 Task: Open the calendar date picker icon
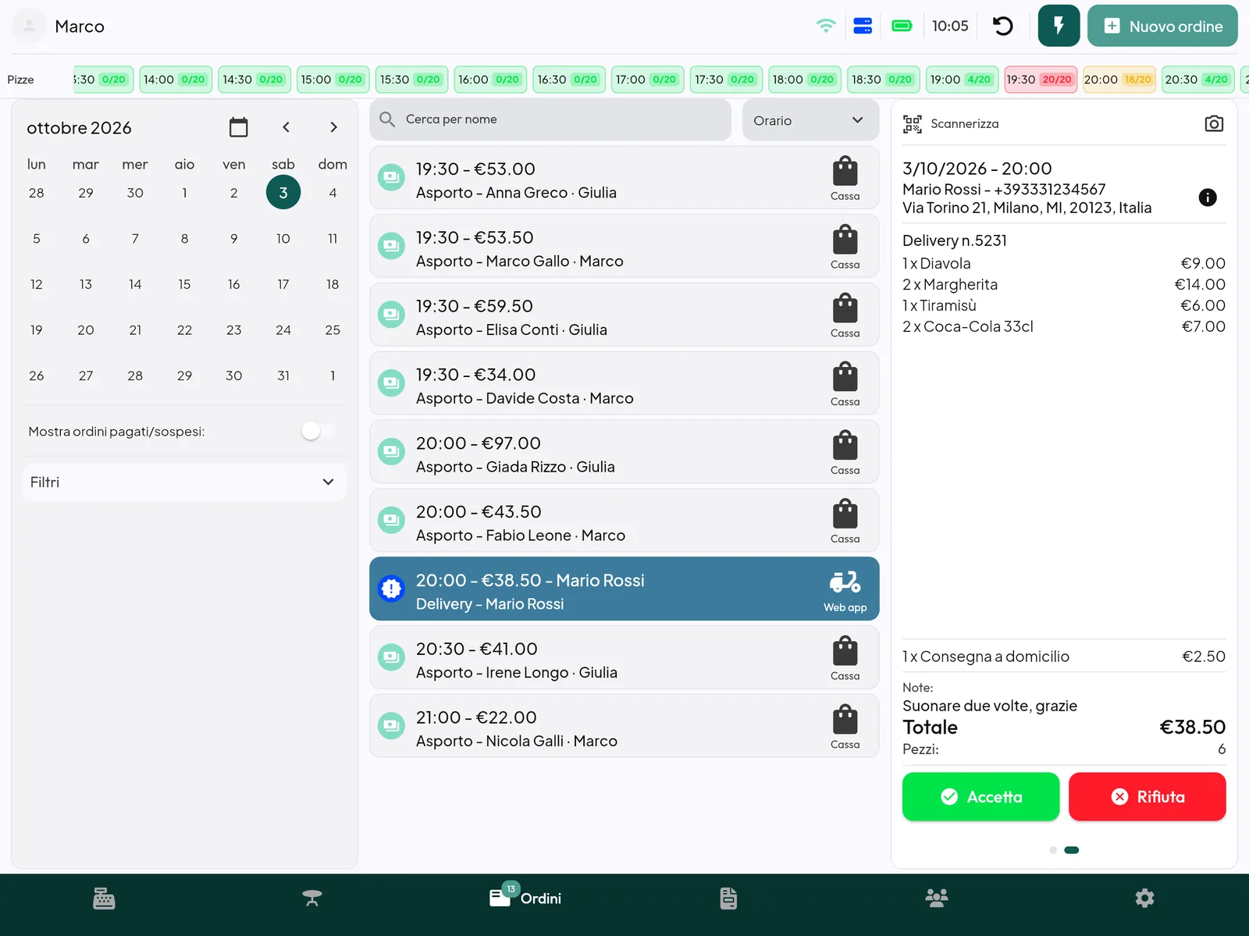pyautogui.click(x=239, y=127)
